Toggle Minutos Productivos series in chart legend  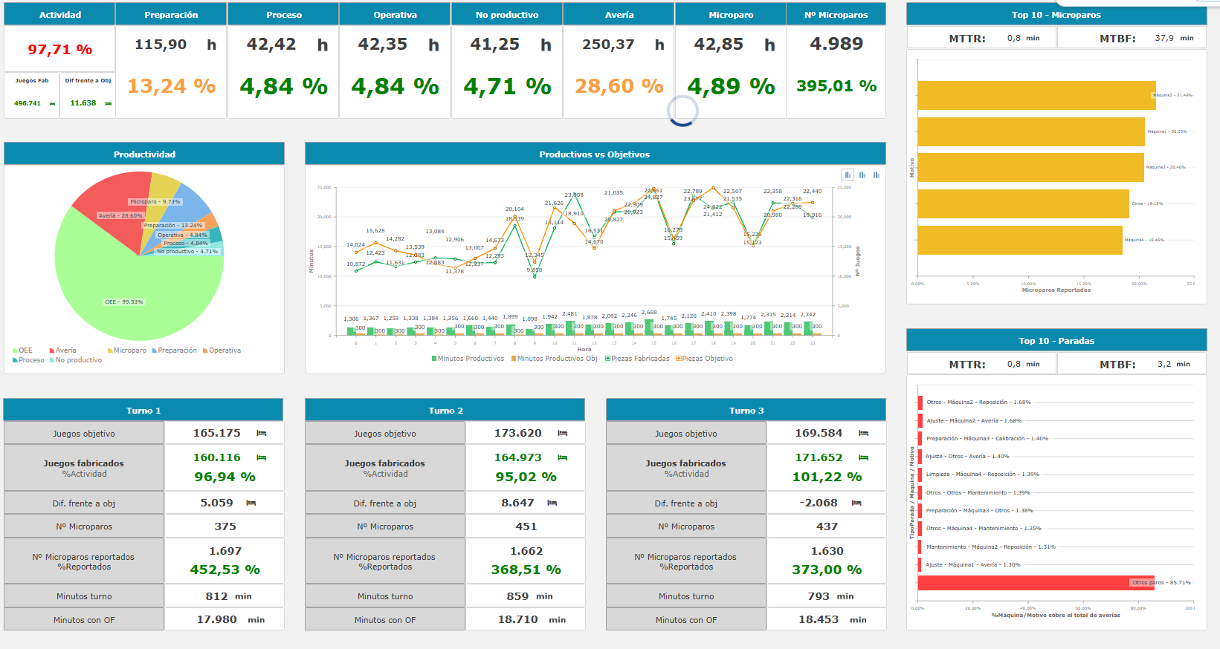click(x=471, y=359)
